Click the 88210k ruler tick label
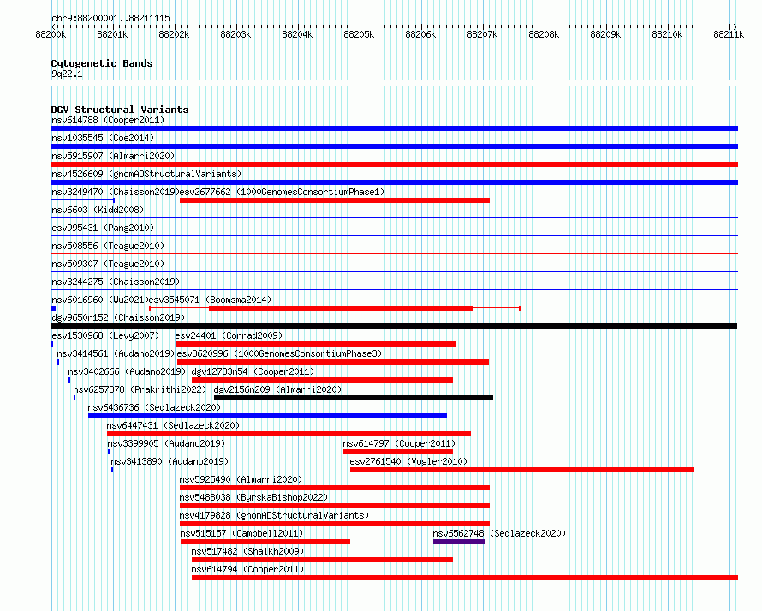This screenshot has width=762, height=611. tap(667, 34)
